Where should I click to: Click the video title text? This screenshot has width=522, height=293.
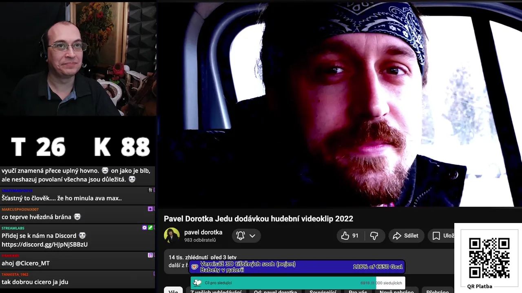259,219
